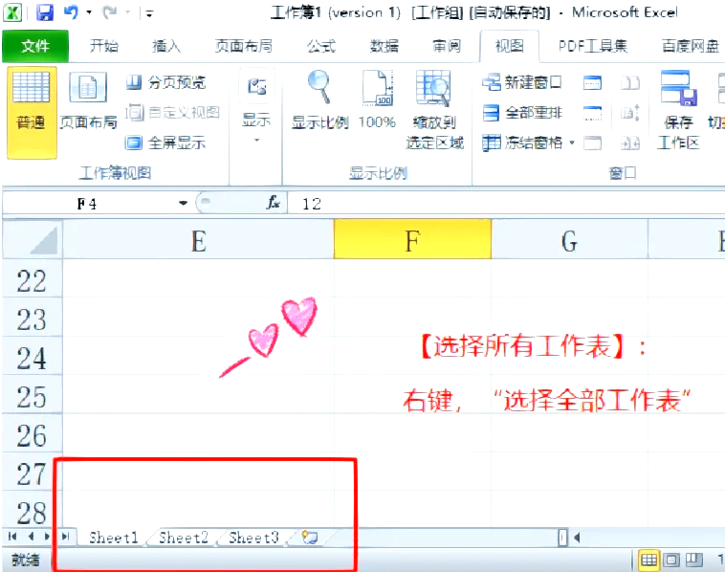Toggle 全屏显示 mode

coord(166,143)
